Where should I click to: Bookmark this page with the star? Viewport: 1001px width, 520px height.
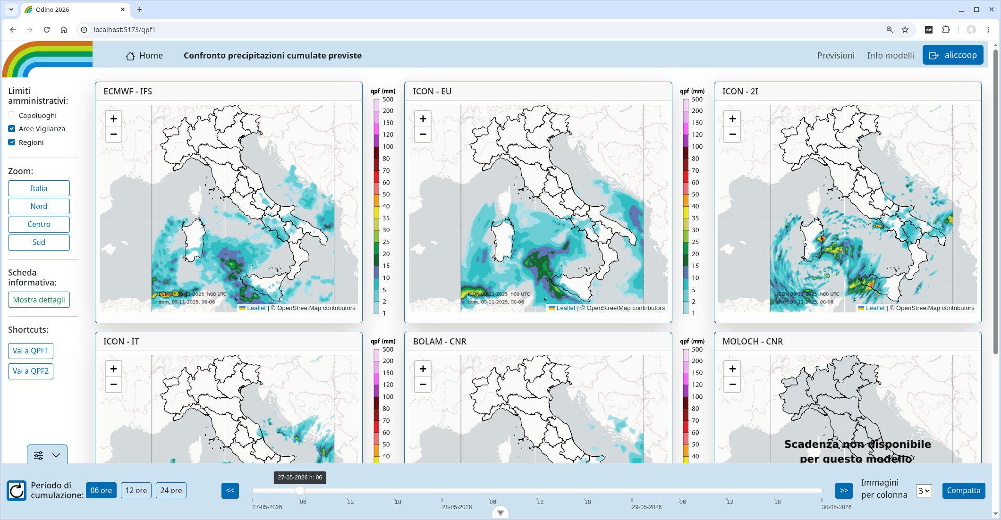pos(905,30)
